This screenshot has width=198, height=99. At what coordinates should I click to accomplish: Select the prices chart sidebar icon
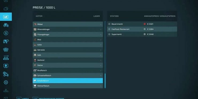(6, 17)
